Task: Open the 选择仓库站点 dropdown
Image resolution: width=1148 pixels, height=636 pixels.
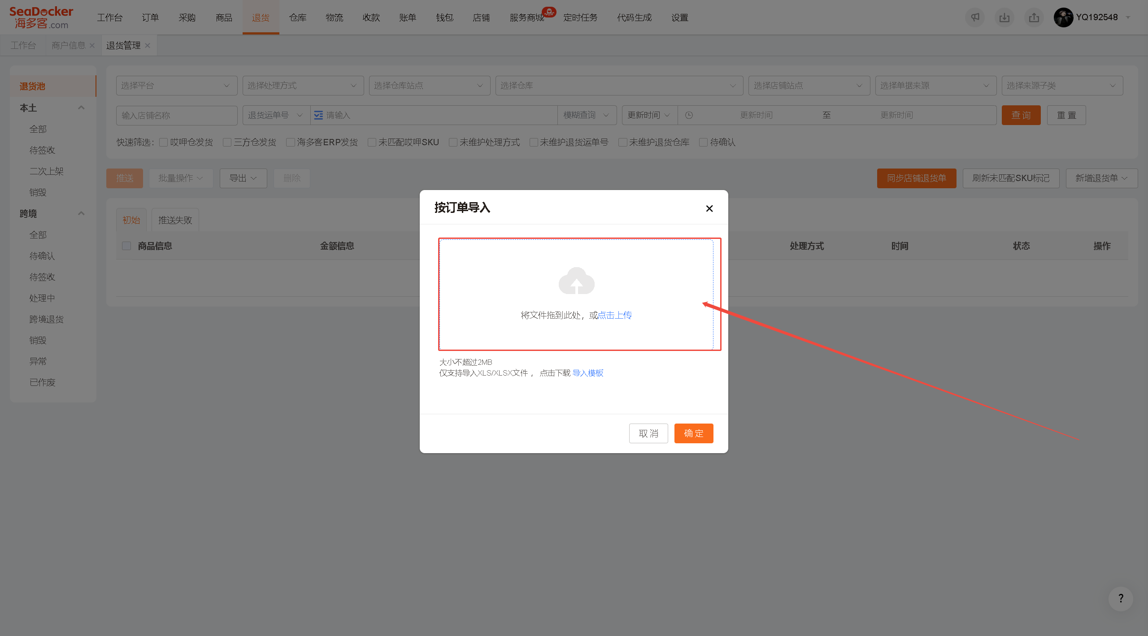Action: coord(430,86)
